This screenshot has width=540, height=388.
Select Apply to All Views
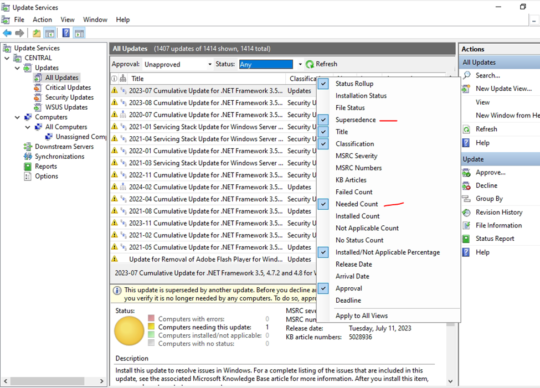[362, 316]
